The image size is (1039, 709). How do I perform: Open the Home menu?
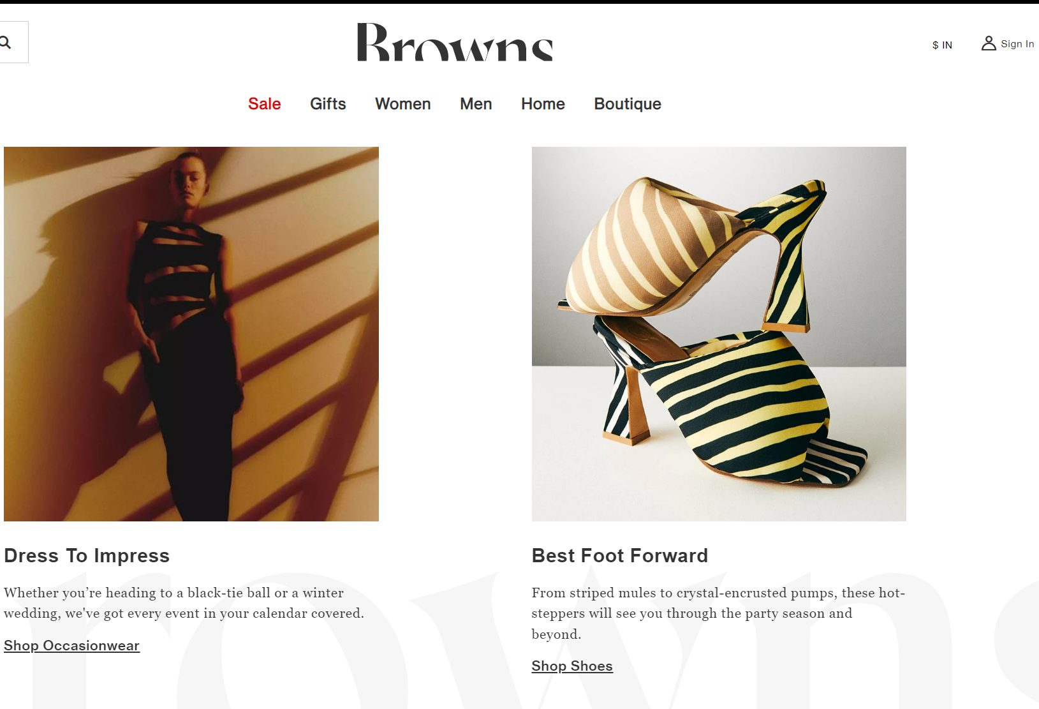[543, 103]
